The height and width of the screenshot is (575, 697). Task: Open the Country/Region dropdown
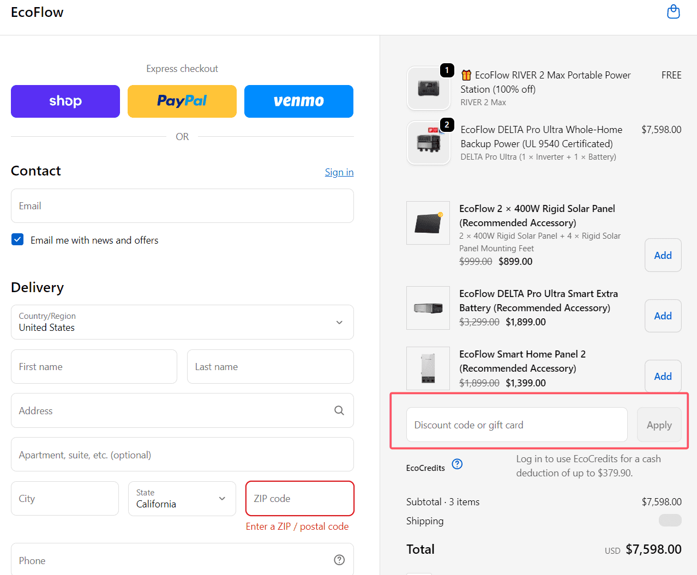[x=182, y=322]
